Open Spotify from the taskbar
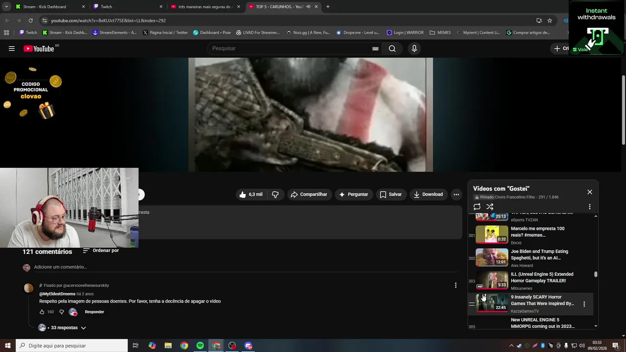626x352 pixels. pos(200,346)
